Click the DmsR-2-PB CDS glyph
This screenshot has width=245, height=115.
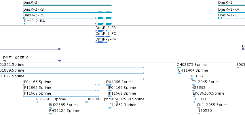coord(102,31)
